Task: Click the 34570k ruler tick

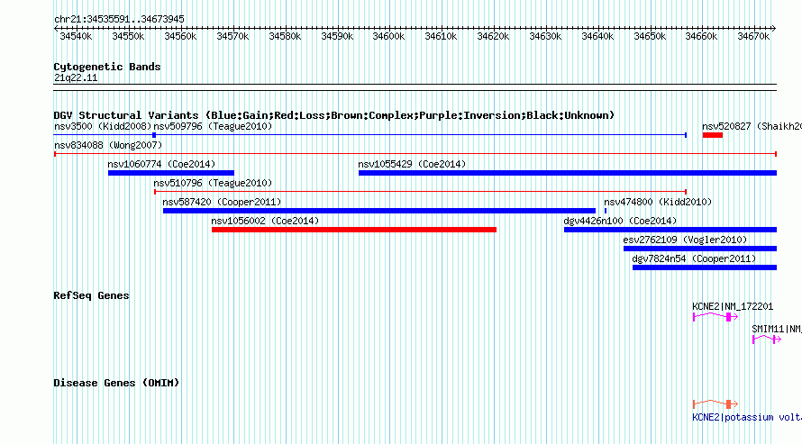Action: click(232, 36)
